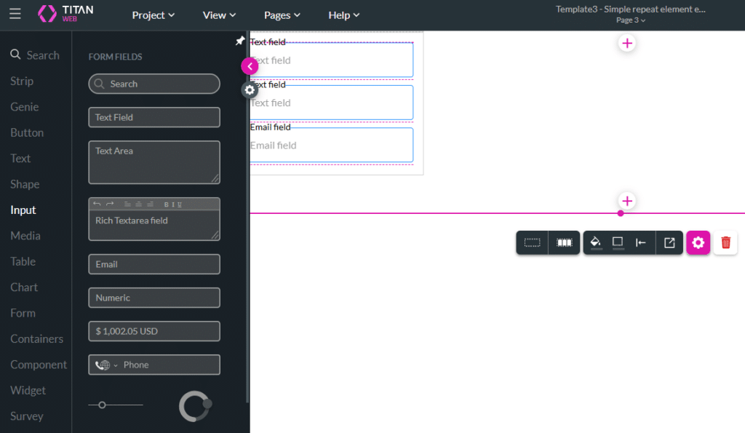Open the Project menu
This screenshot has height=433, width=745.
(153, 15)
